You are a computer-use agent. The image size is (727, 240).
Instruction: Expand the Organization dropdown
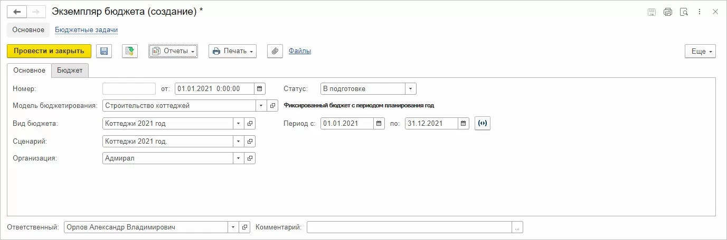238,158
